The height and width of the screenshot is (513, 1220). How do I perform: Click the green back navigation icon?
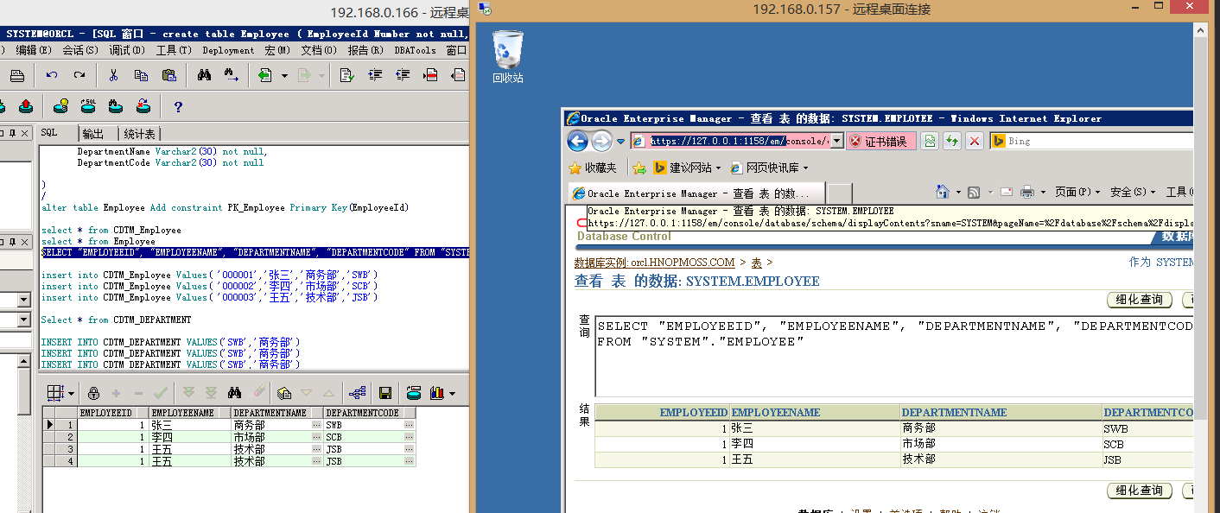(x=265, y=75)
